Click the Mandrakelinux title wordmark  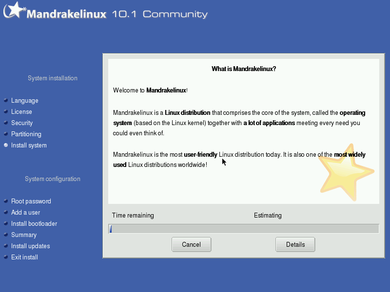coord(66,14)
